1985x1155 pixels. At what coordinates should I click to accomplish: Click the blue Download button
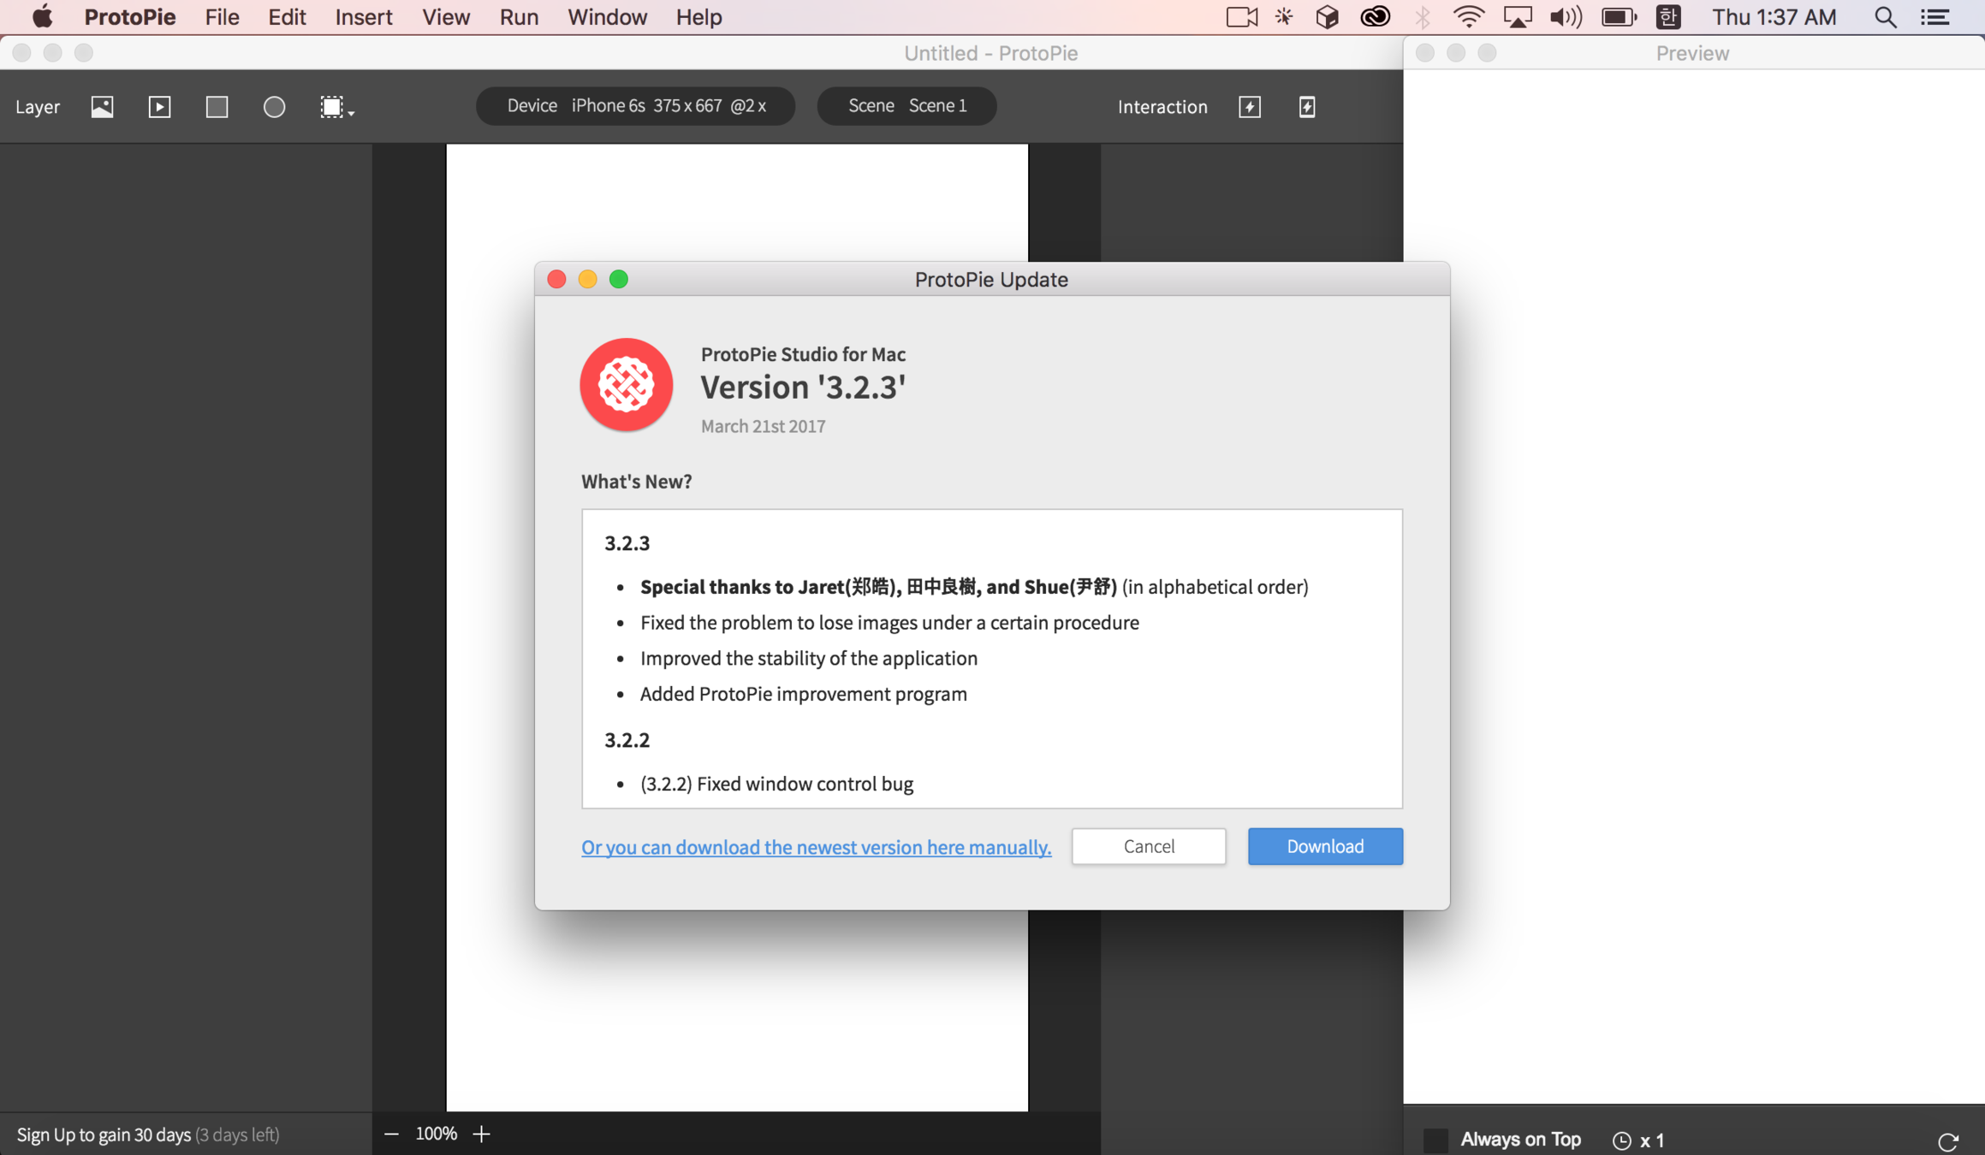click(1324, 846)
